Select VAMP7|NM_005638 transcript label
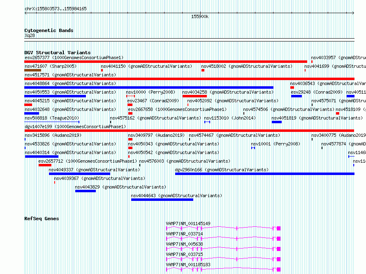 [x=184, y=244]
